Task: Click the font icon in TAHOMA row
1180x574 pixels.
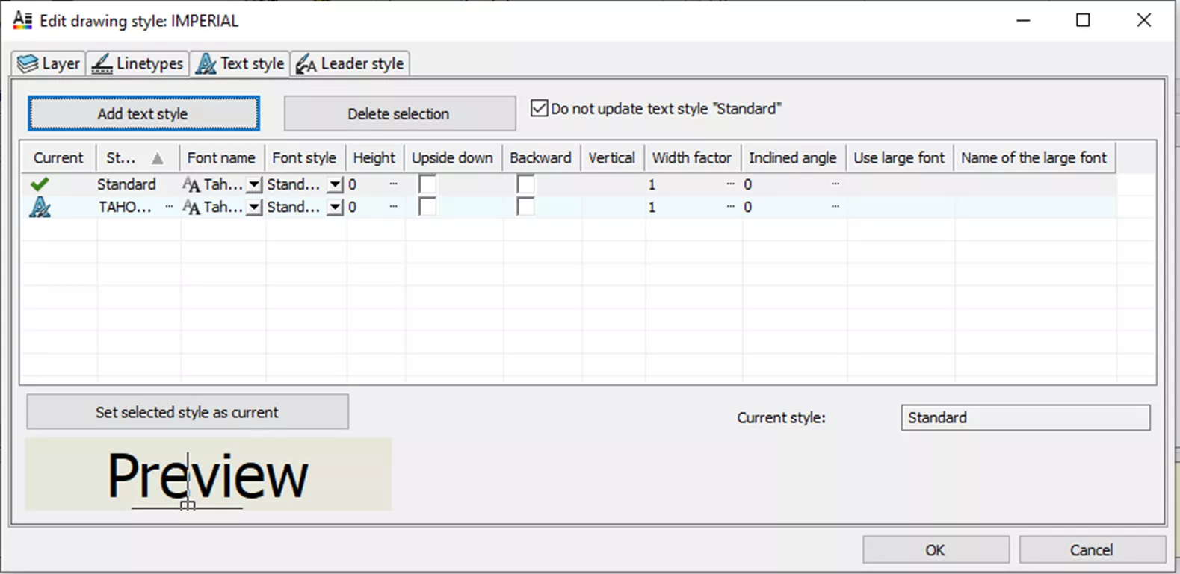Action: (191, 208)
